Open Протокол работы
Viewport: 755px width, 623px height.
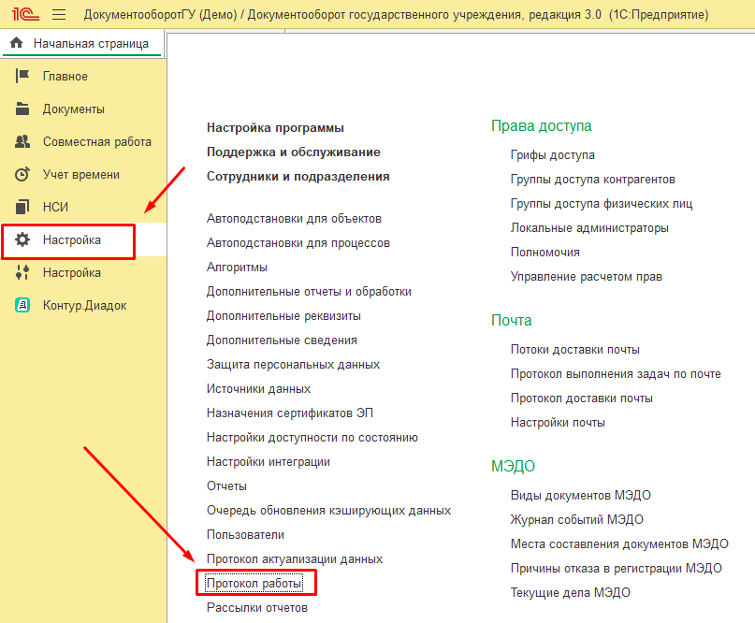coord(254,584)
